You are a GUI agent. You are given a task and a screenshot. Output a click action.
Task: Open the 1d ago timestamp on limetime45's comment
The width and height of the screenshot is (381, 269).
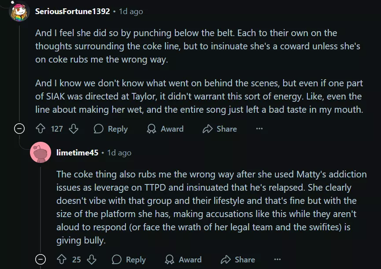click(x=119, y=153)
